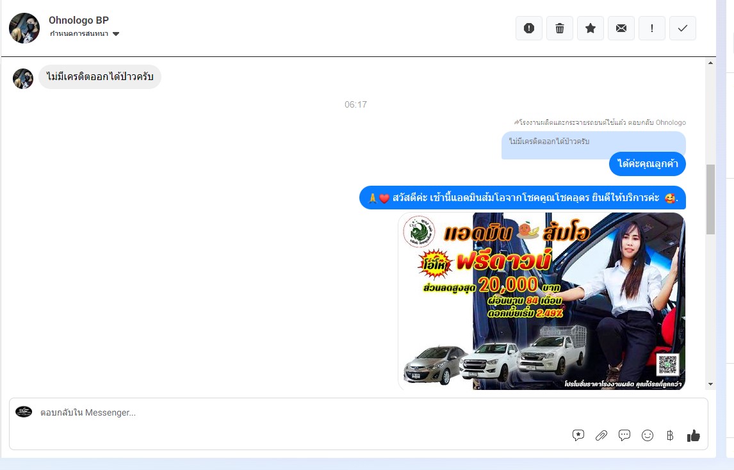The width and height of the screenshot is (734, 470).
Task: Expand the conversation assignment dropdown arrow
Action: click(116, 34)
